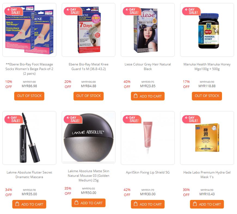
Task: Click 4-Day Sale badge on Liese hair colour
Action: point(132,11)
